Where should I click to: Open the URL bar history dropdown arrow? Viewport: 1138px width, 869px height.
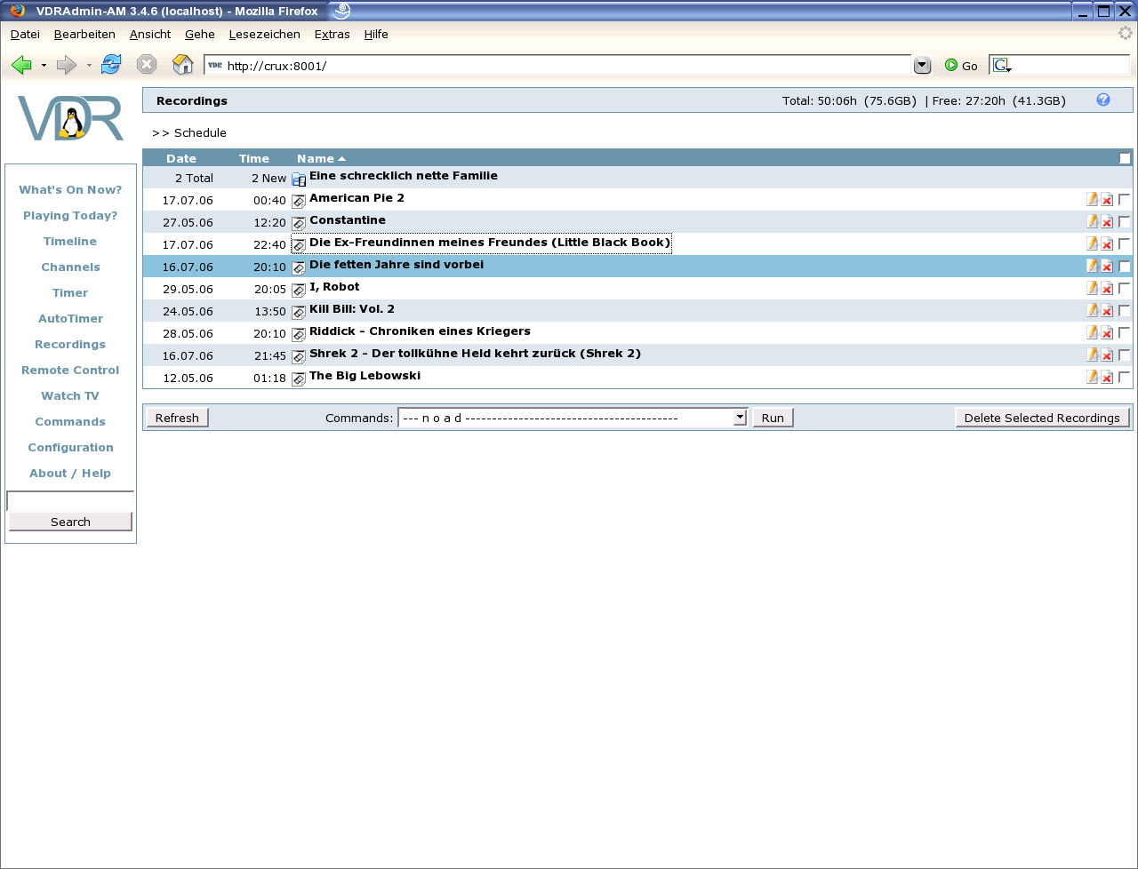pos(922,65)
